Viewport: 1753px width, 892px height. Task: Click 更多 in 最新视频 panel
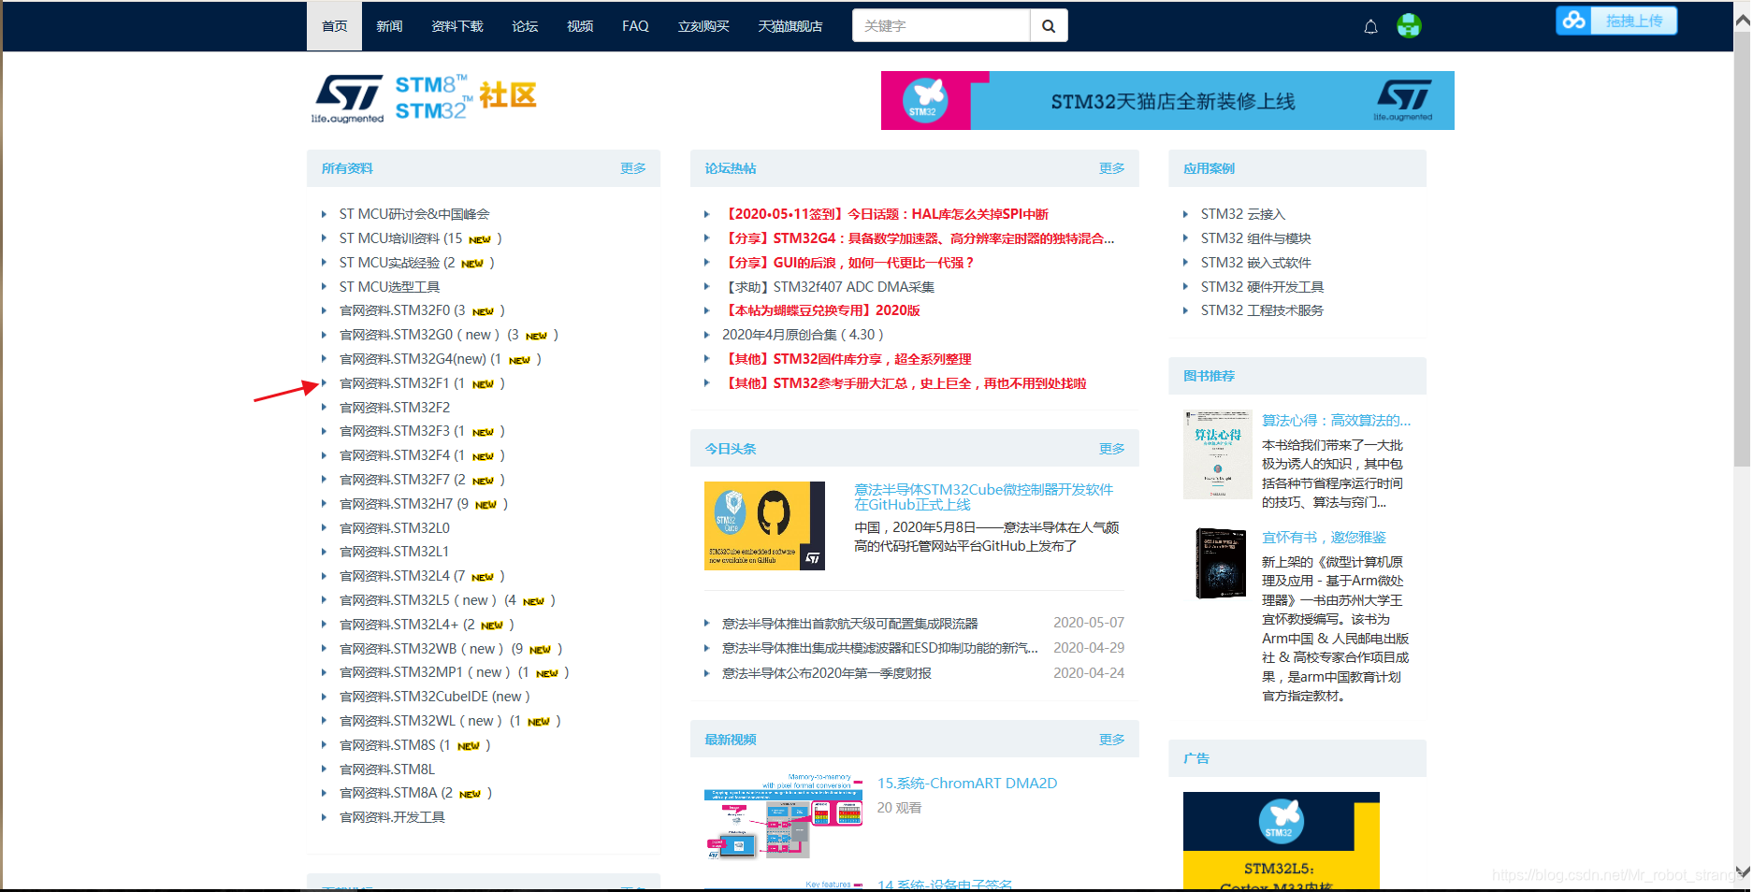click(1112, 740)
